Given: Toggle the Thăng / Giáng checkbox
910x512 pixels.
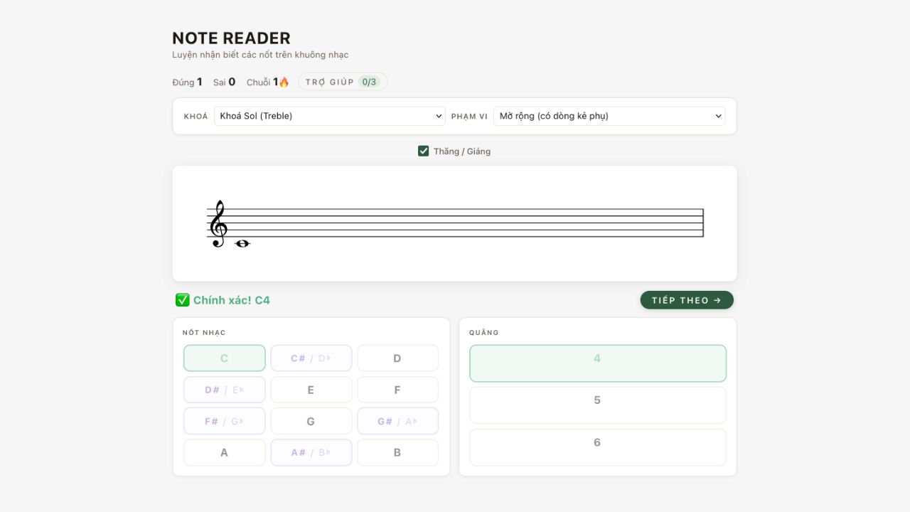Looking at the screenshot, I should click(x=424, y=151).
